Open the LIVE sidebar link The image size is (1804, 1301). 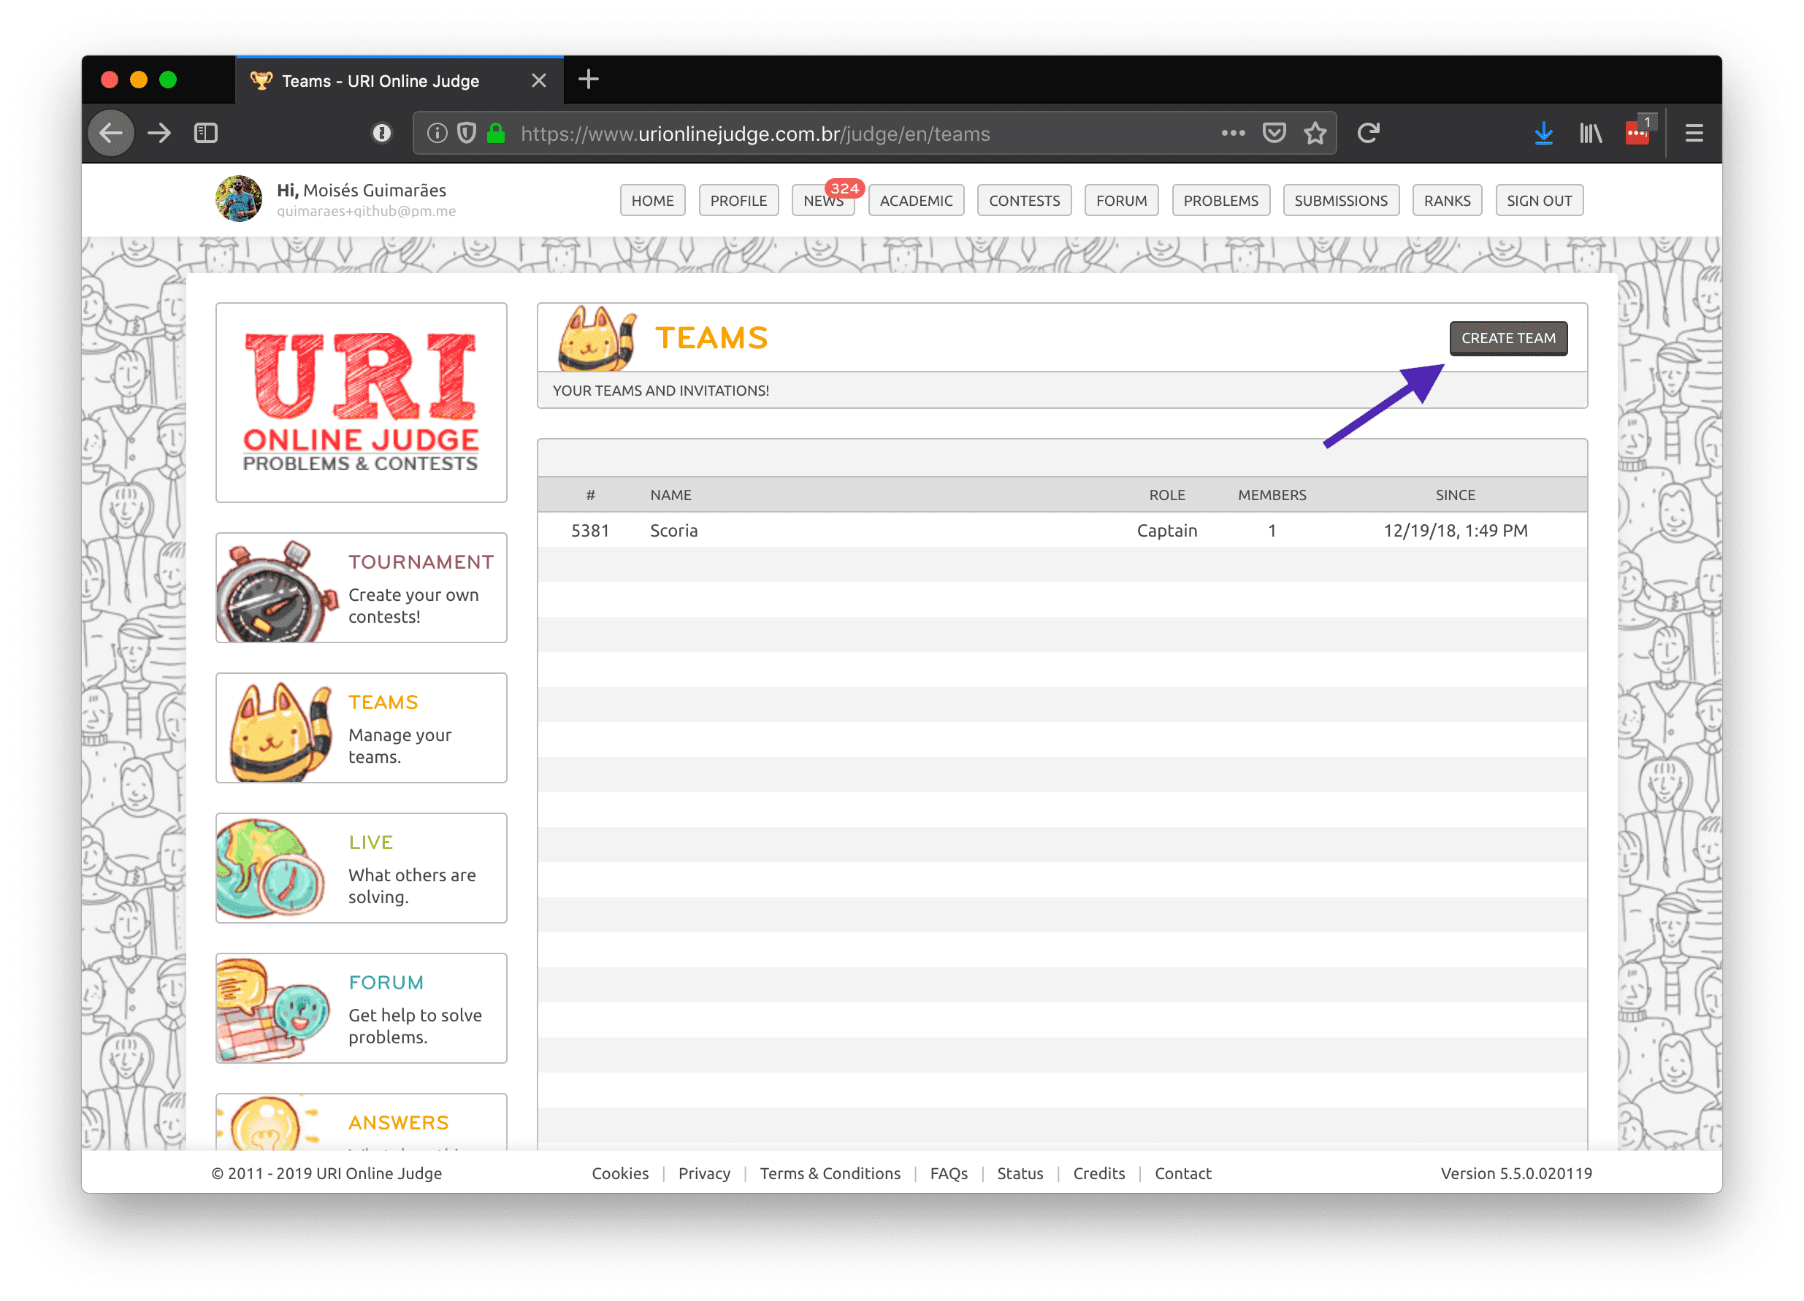[x=371, y=843]
